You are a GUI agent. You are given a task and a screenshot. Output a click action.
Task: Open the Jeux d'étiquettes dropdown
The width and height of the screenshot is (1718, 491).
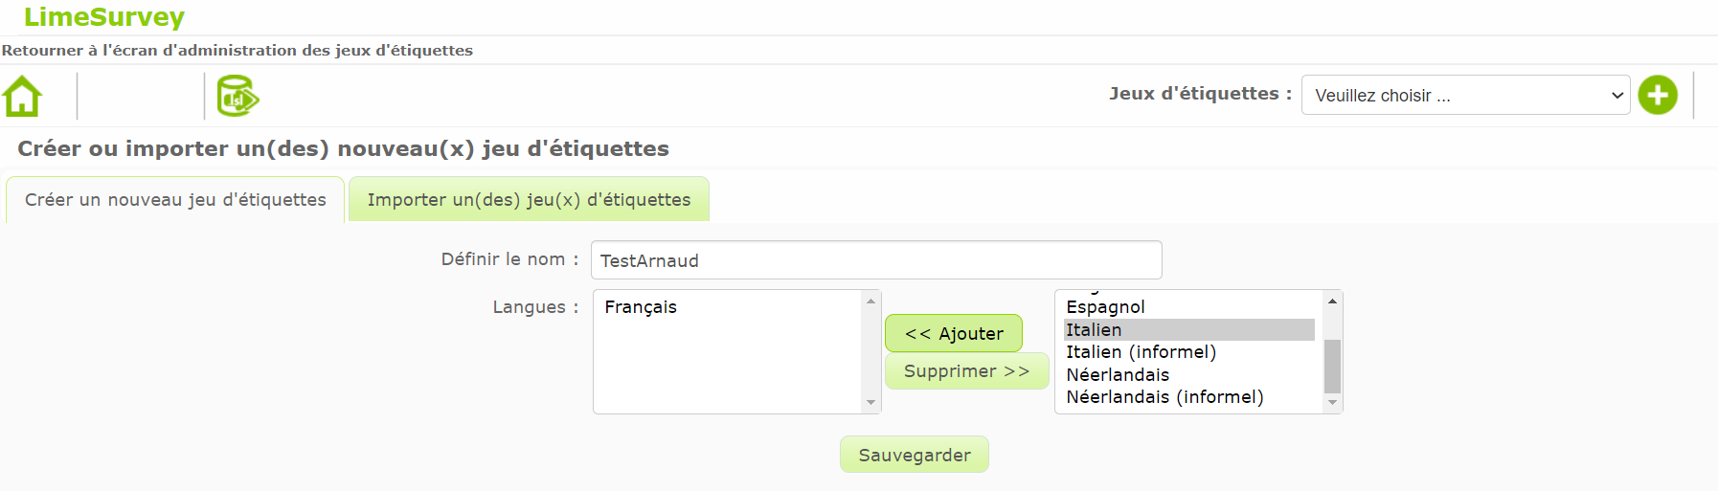(x=1464, y=96)
